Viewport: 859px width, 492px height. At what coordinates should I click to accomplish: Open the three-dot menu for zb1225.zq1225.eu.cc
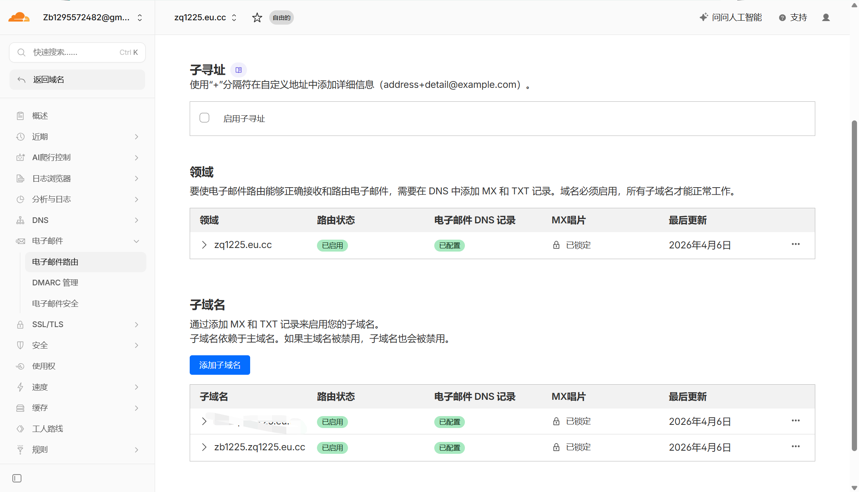(x=795, y=447)
